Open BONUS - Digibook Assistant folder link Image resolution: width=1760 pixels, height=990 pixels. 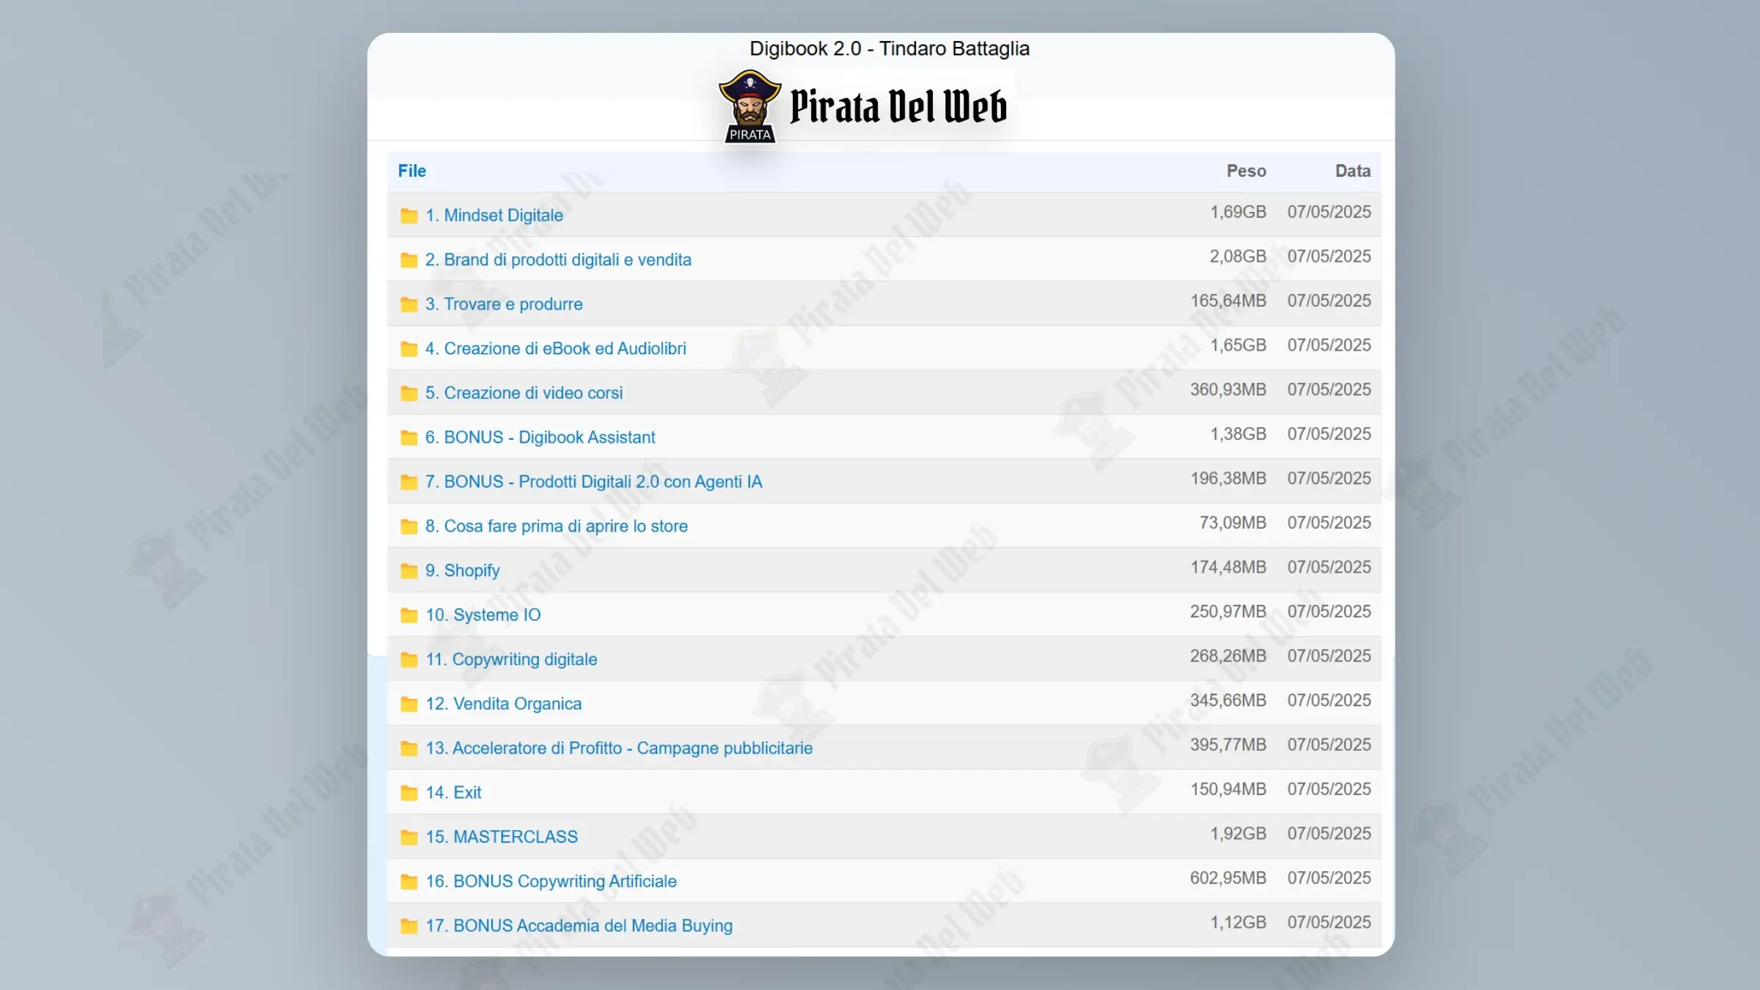coord(540,437)
